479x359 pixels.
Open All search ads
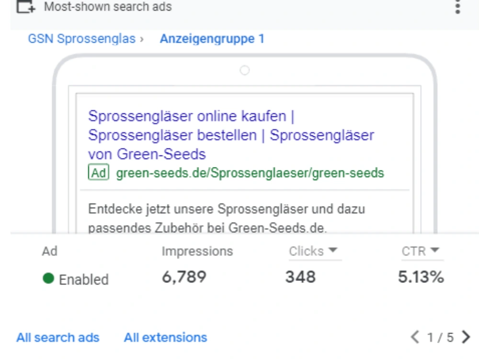[58, 337]
